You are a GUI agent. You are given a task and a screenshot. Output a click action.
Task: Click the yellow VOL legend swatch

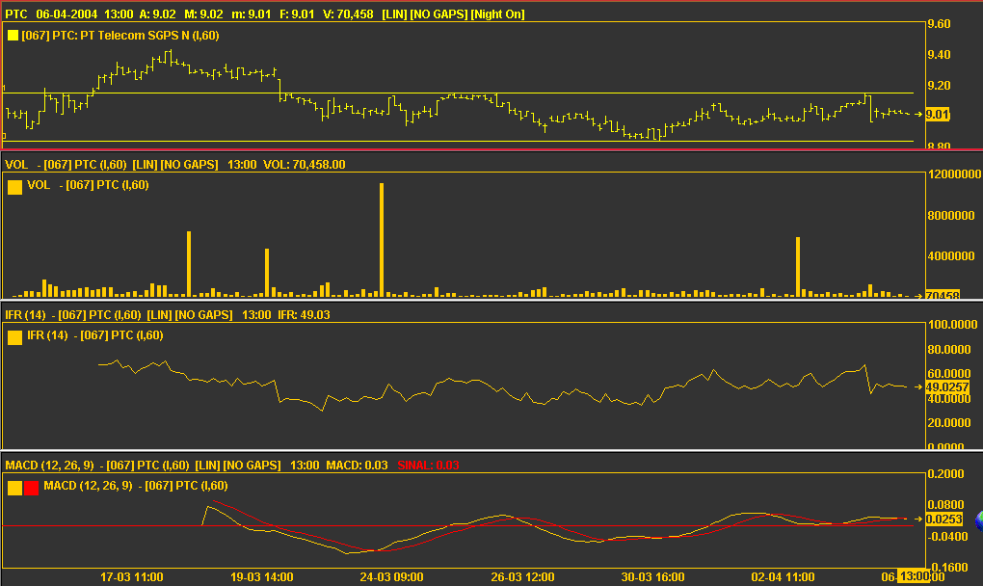click(x=15, y=187)
